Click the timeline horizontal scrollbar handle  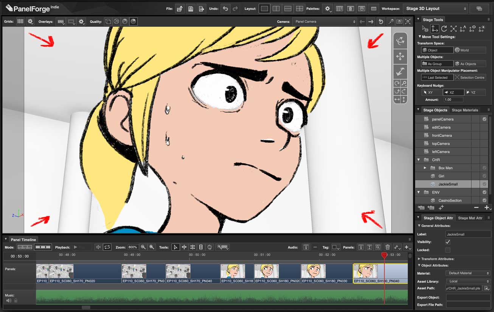(x=86, y=307)
